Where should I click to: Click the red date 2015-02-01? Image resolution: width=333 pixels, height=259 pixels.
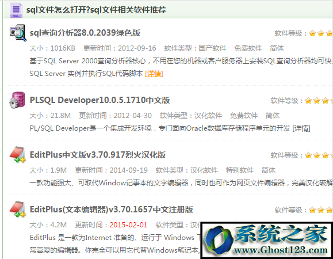point(128,225)
